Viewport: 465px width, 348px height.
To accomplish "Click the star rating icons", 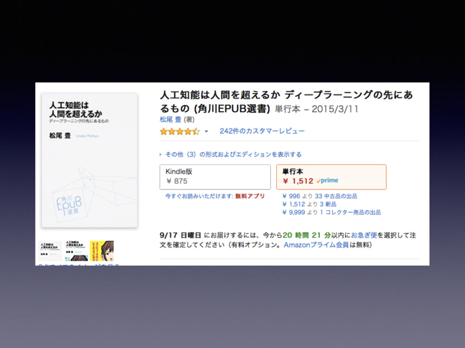I will pyautogui.click(x=180, y=131).
